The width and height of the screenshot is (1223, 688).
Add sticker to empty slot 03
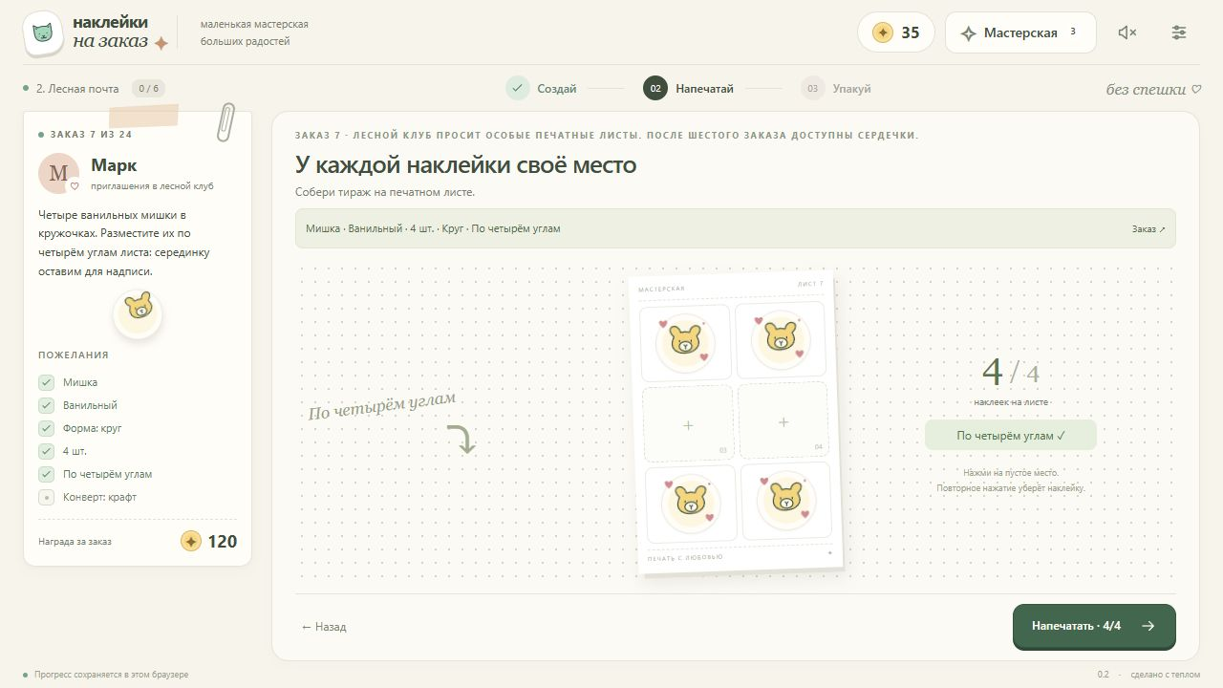(688, 424)
